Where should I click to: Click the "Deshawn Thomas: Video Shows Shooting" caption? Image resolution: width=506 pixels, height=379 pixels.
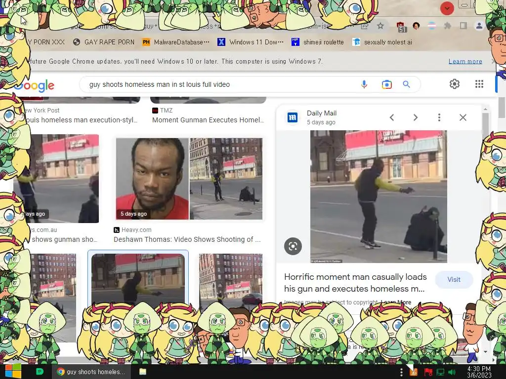[x=187, y=239]
